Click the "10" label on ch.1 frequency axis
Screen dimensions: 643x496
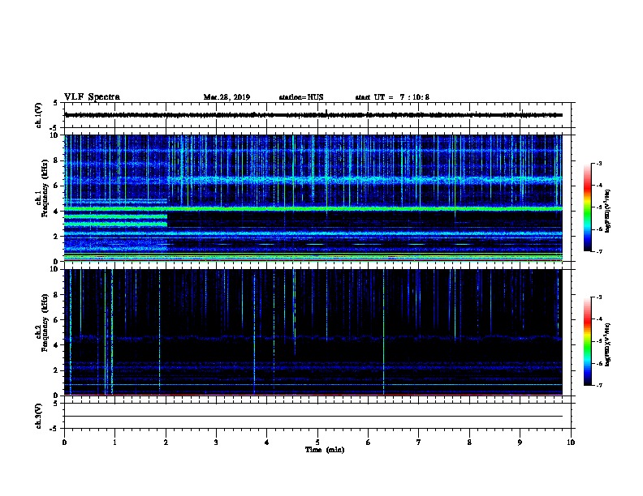tap(54, 135)
